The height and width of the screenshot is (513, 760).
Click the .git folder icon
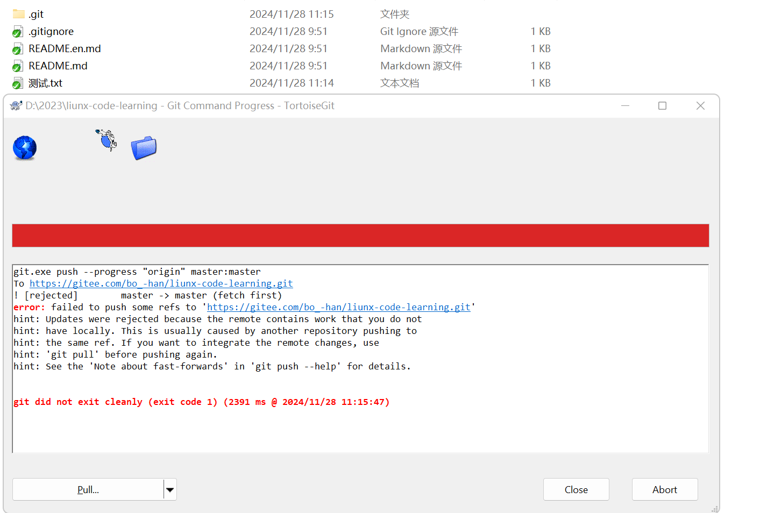18,14
